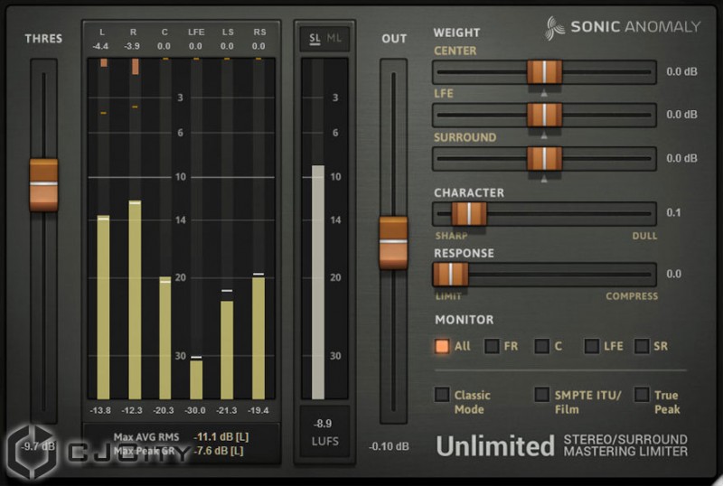Viewport: 723px width, 486px height.
Task: Solo the LFE monitor channel
Action: tap(592, 346)
